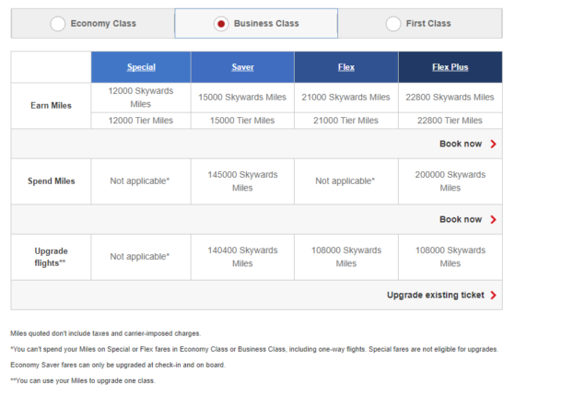This screenshot has width=562, height=395.
Task: Click Not applicable in Spend Miles Flex
Action: [345, 181]
